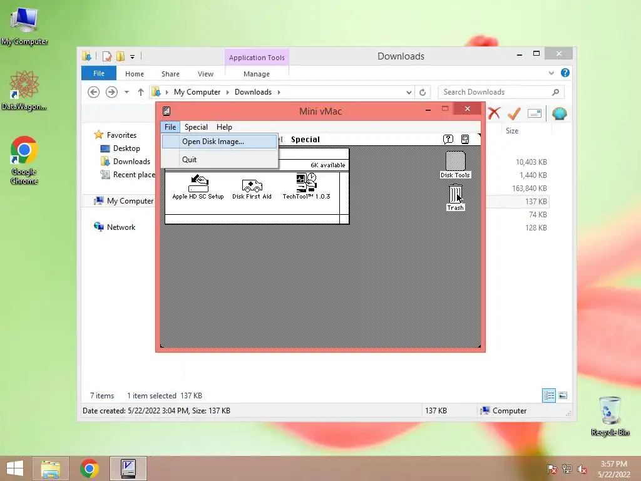Click the Mini vMac taskbar button

[128, 468]
